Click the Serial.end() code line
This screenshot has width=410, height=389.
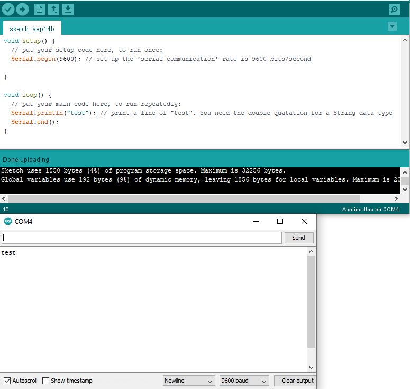[35, 122]
